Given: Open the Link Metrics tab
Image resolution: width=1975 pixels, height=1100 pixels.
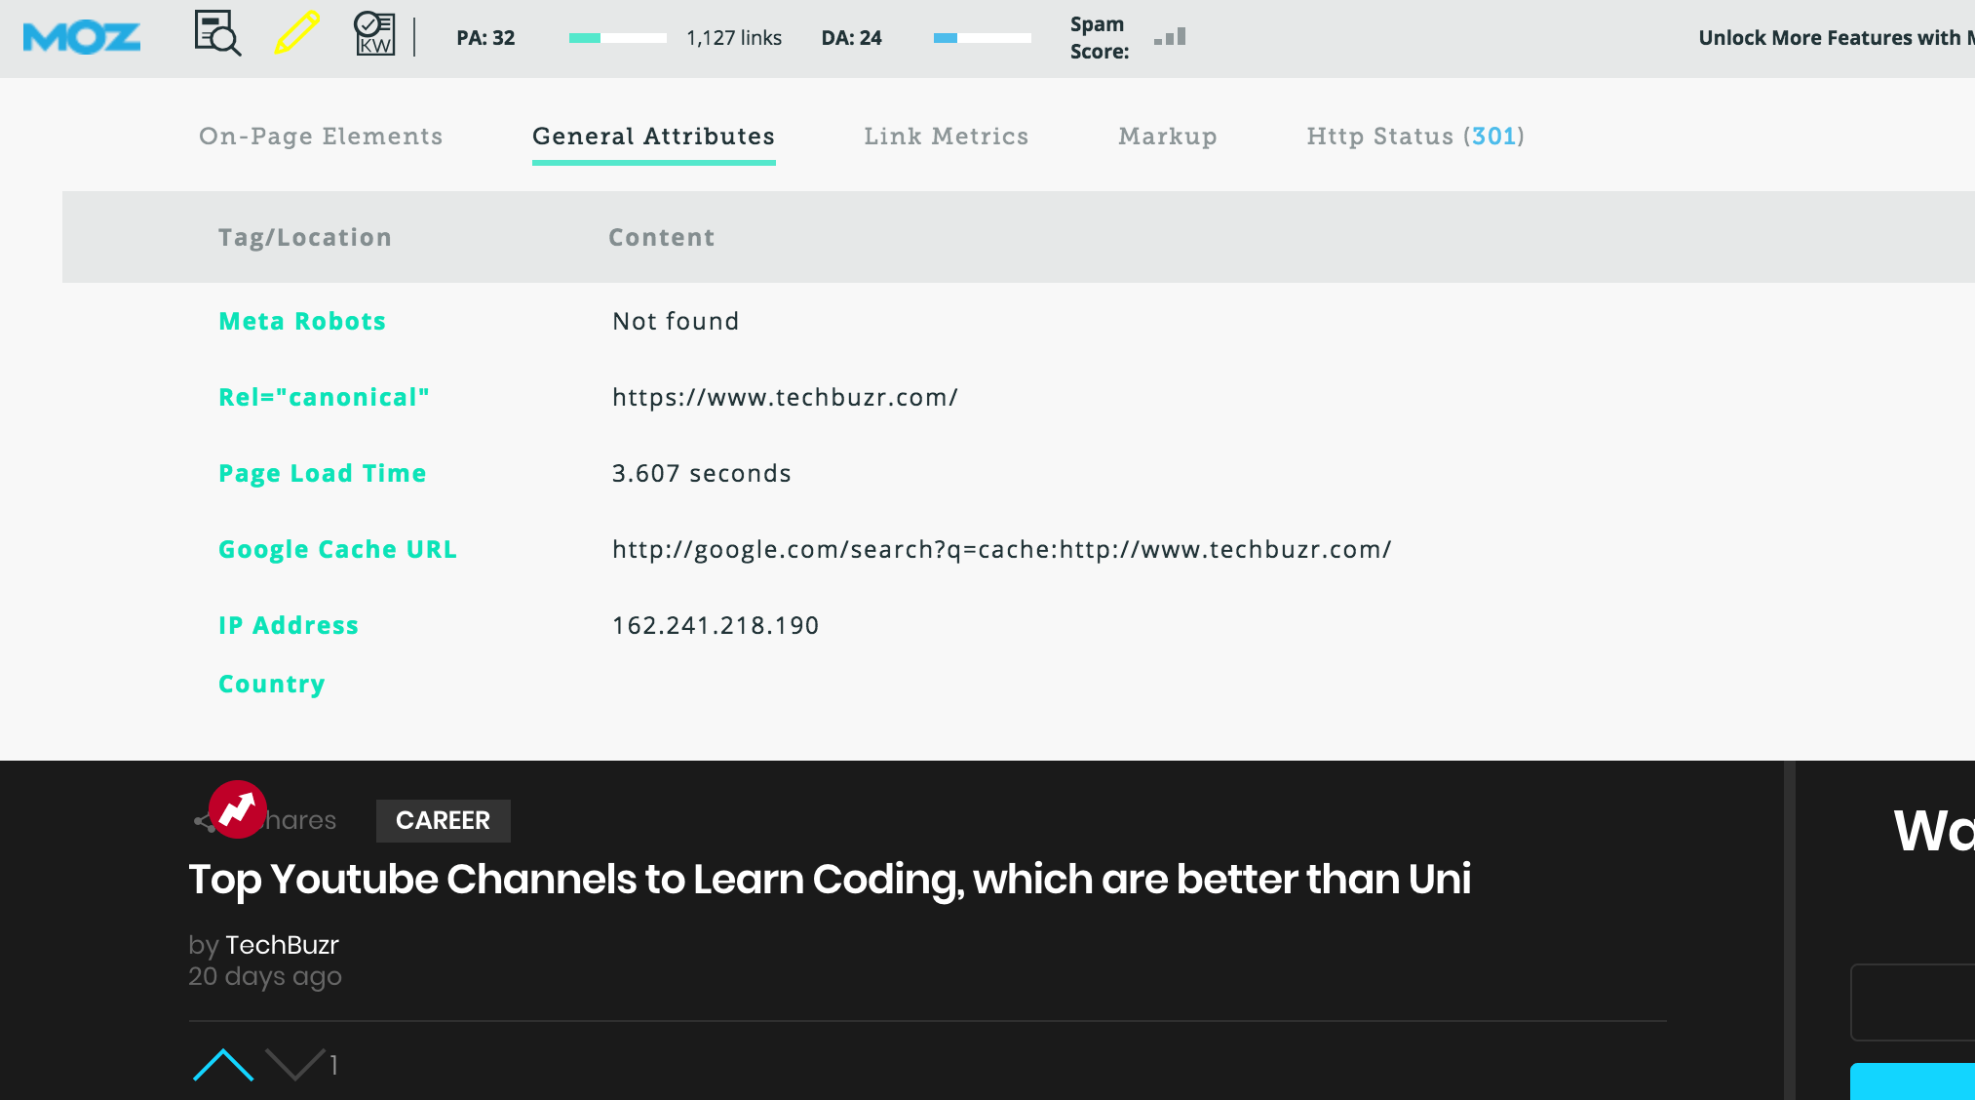Looking at the screenshot, I should coord(946,137).
